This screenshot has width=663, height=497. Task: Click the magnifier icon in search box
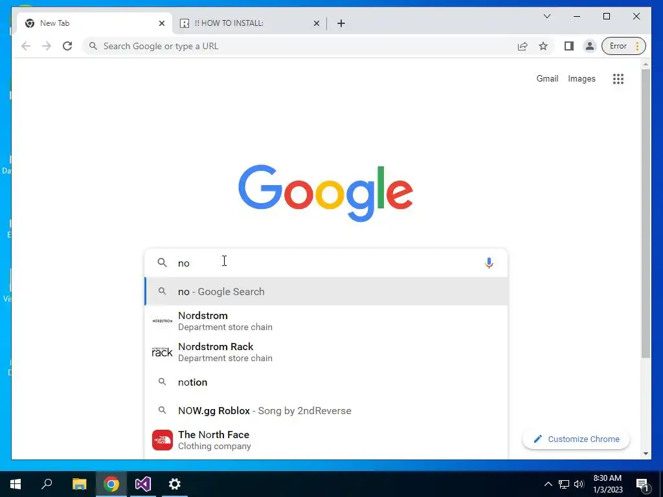pos(162,263)
